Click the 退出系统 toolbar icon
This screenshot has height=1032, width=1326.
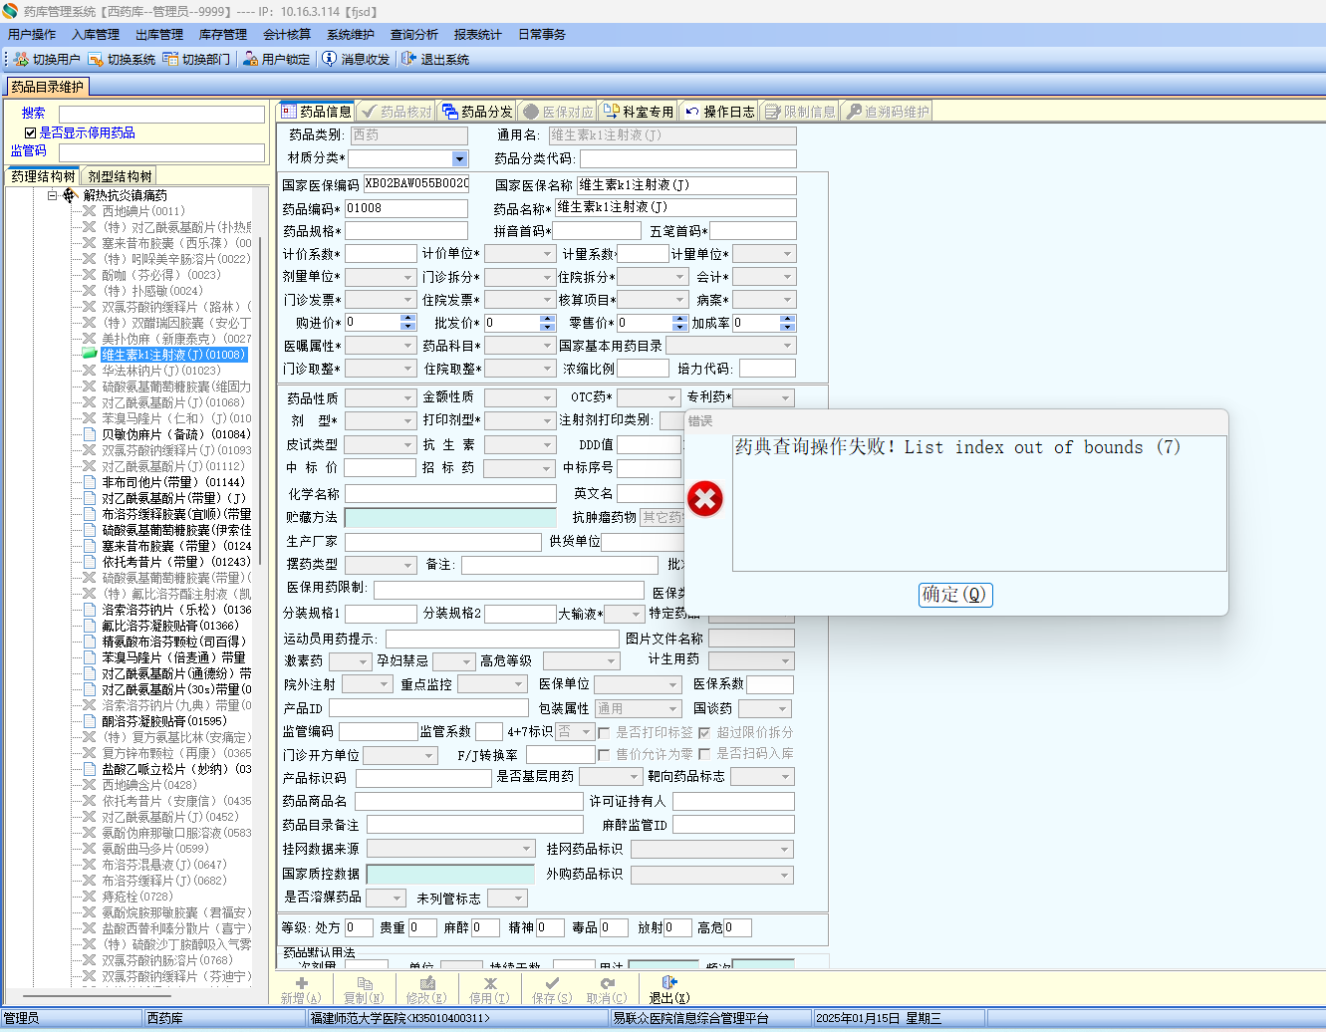[408, 59]
